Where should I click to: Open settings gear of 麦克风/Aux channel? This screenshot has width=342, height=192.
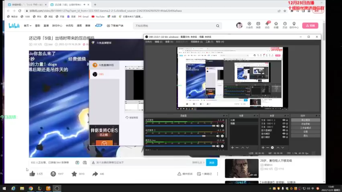(x=222, y=146)
